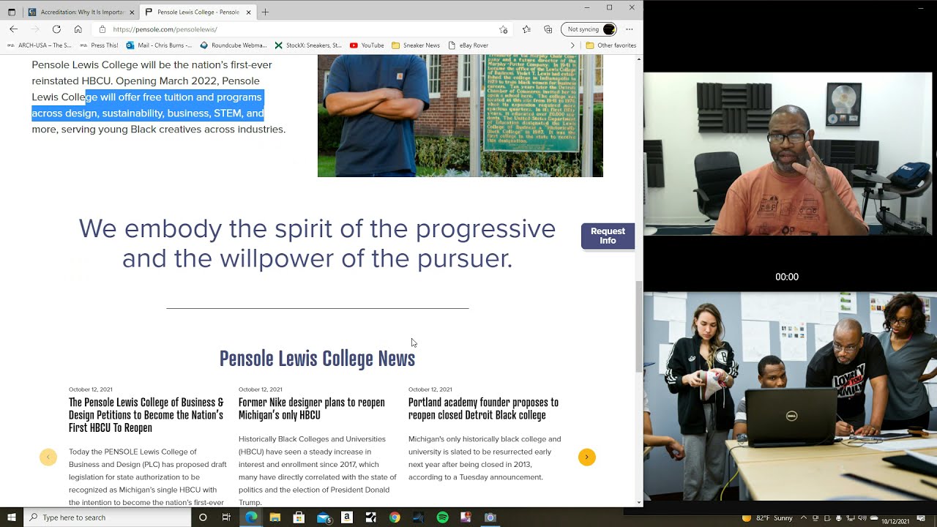Click the first October 12, 2021 article date
The height and width of the screenshot is (527, 937).
point(91,389)
